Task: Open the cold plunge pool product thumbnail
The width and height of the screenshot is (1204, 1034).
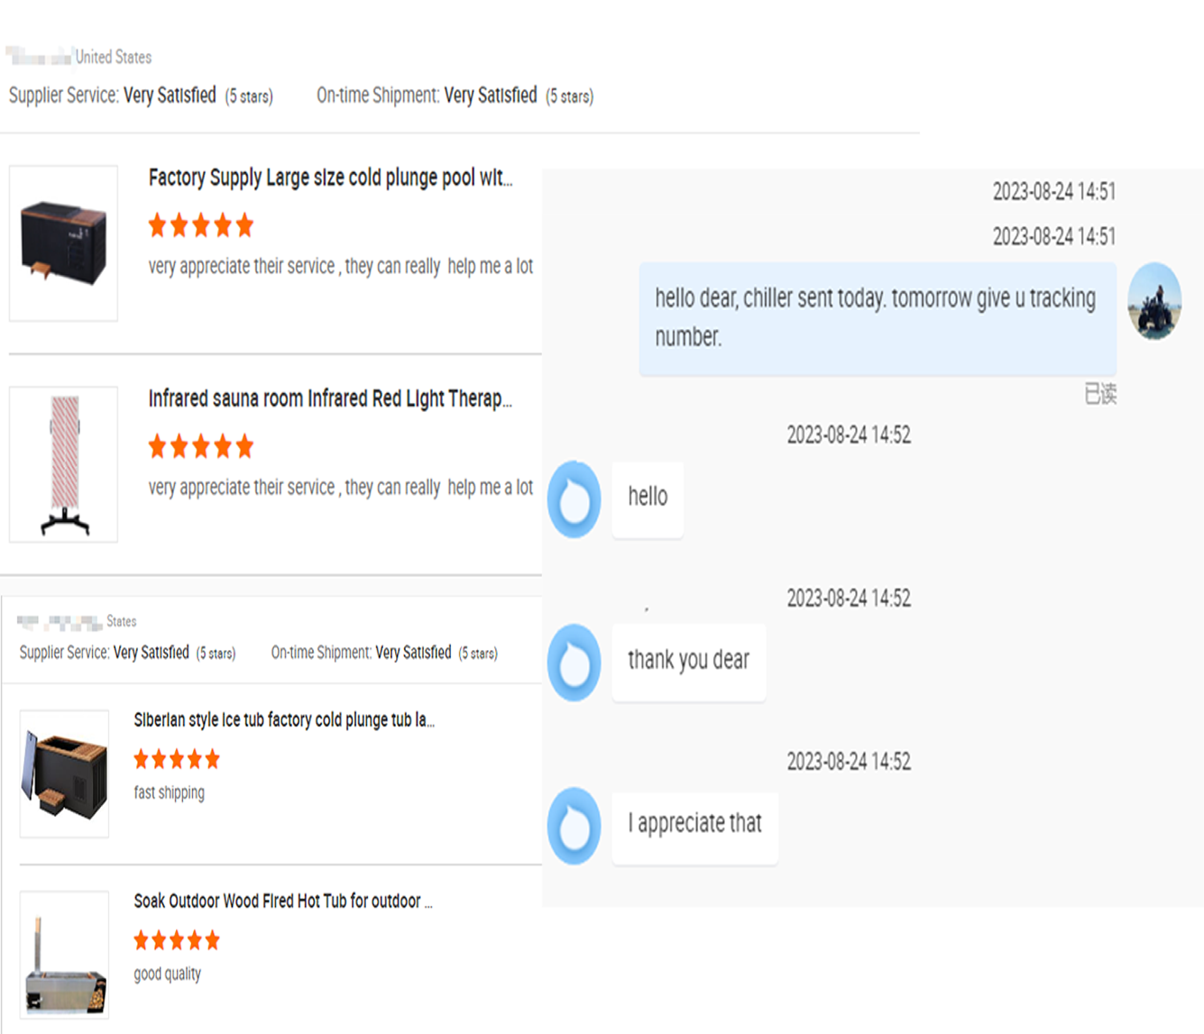Action: [x=63, y=243]
